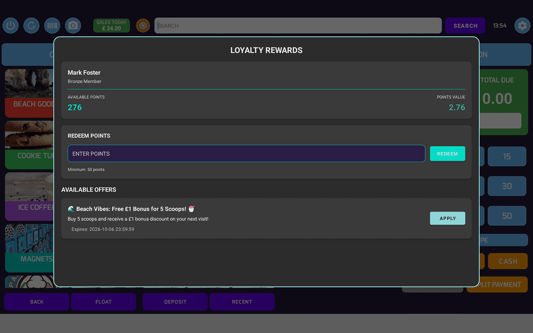Click the Total Due amount 0.00
Viewport: 533px width, 333px height.
coord(497,98)
